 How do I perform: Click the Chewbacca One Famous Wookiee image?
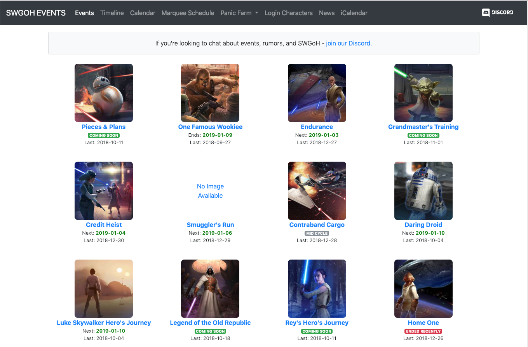210,93
